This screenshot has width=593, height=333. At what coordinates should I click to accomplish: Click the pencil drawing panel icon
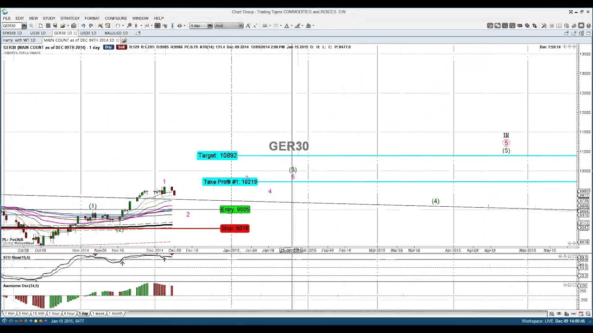(x=490, y=25)
